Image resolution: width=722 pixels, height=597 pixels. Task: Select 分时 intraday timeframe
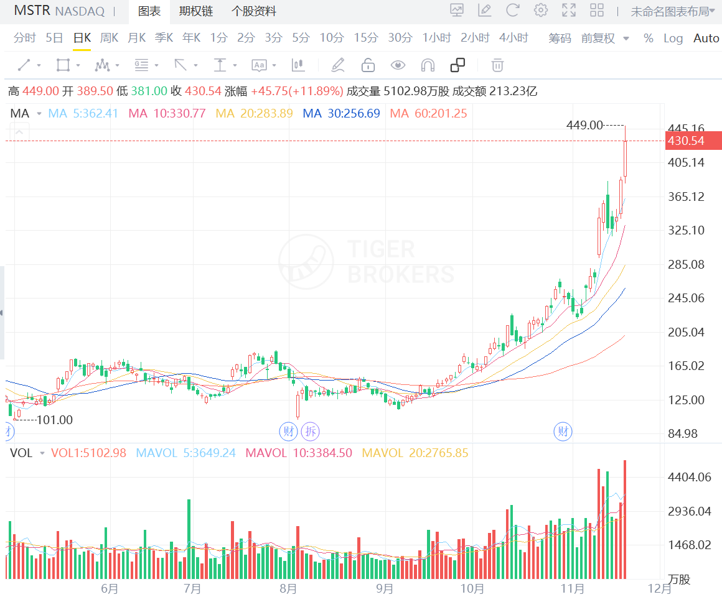pyautogui.click(x=24, y=38)
